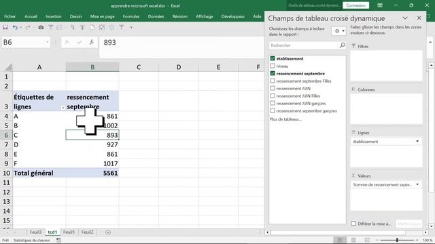
Task: Enable Différer la mise à jour checkbox
Action: pyautogui.click(x=353, y=224)
